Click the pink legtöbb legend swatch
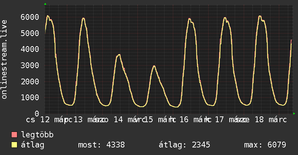The image size is (298, 155). (x=14, y=134)
